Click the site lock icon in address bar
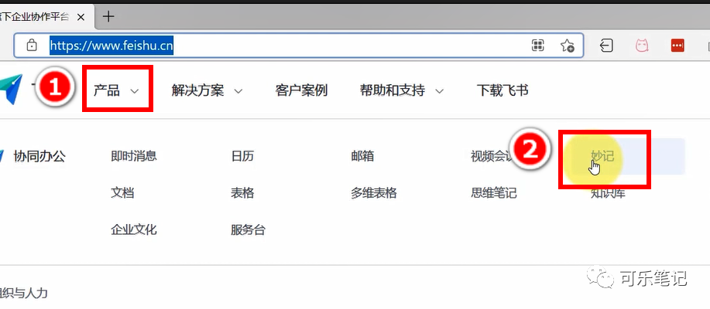The height and width of the screenshot is (309, 710). click(31, 45)
